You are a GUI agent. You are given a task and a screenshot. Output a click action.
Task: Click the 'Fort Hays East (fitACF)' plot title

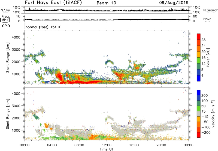pyautogui.click(x=53, y=2)
